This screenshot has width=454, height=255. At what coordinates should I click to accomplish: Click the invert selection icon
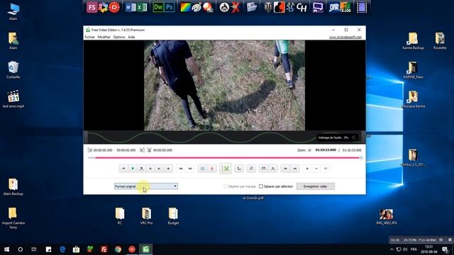click(x=263, y=169)
